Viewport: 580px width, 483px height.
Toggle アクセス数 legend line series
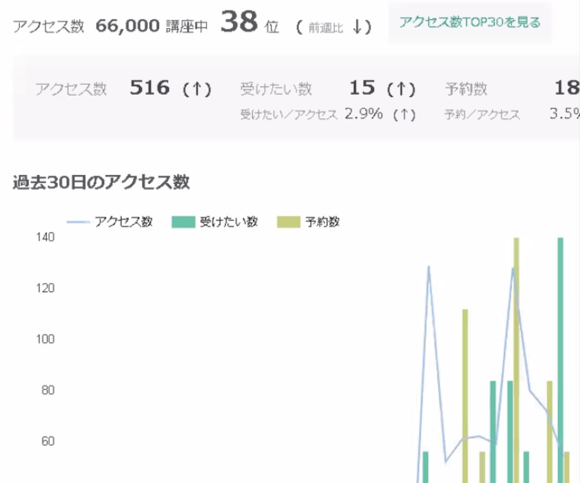click(x=109, y=222)
